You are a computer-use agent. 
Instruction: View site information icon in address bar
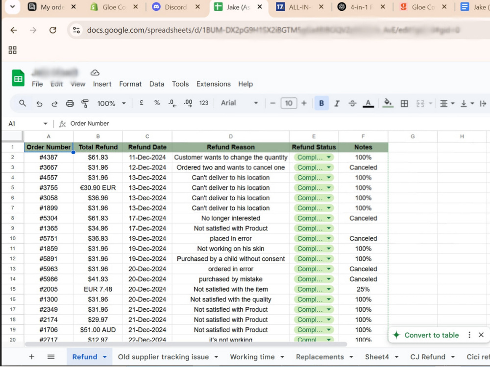[x=76, y=30]
